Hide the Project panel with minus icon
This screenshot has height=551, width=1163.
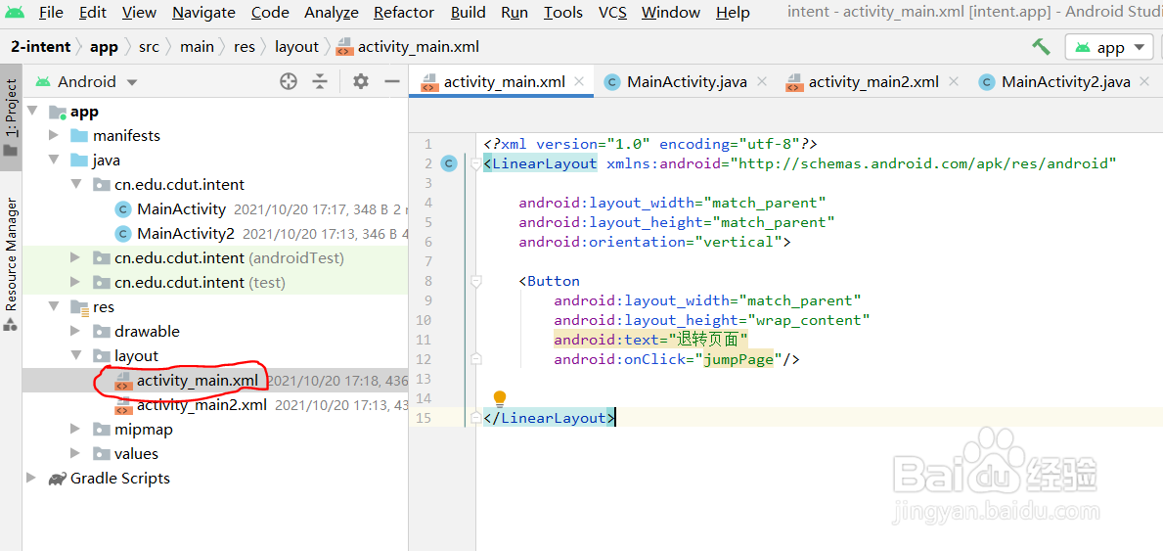(x=392, y=81)
